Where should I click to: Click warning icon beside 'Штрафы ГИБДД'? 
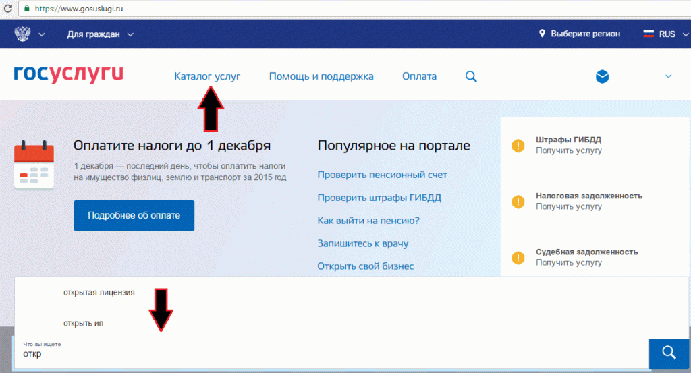tap(518, 146)
